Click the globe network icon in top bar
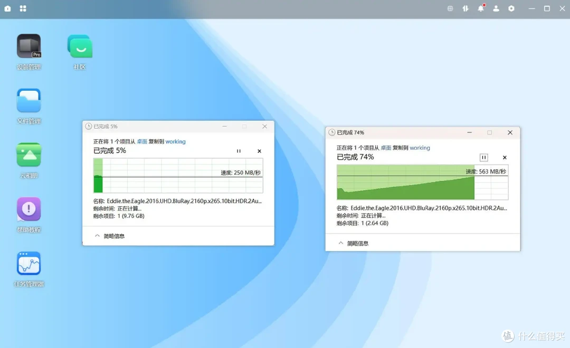Image resolution: width=570 pixels, height=348 pixels. [450, 8]
